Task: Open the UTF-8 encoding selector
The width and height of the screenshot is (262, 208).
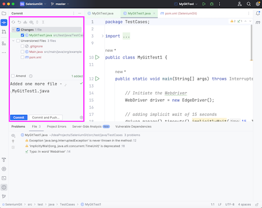Action: click(230, 204)
